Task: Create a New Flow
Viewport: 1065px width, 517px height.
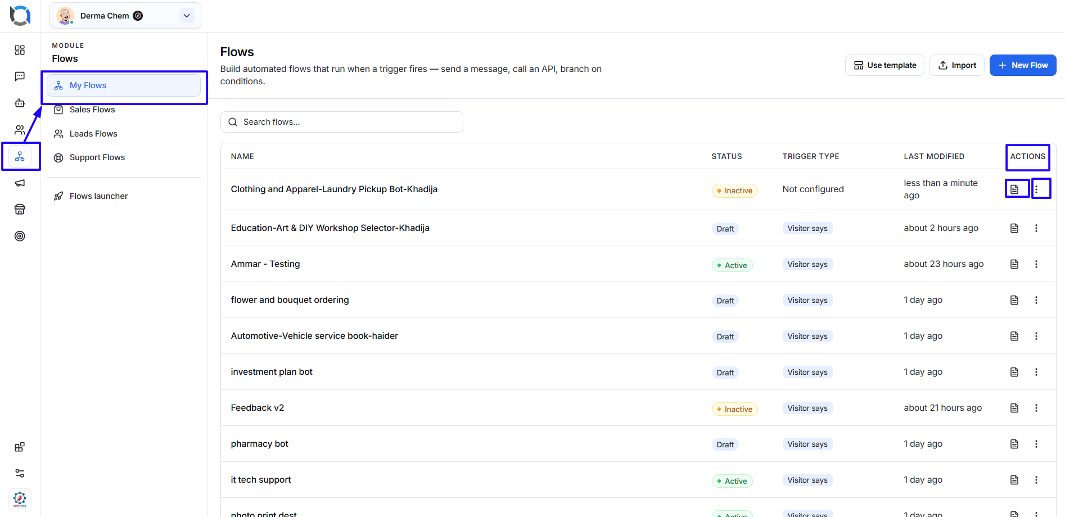Action: click(x=1023, y=65)
